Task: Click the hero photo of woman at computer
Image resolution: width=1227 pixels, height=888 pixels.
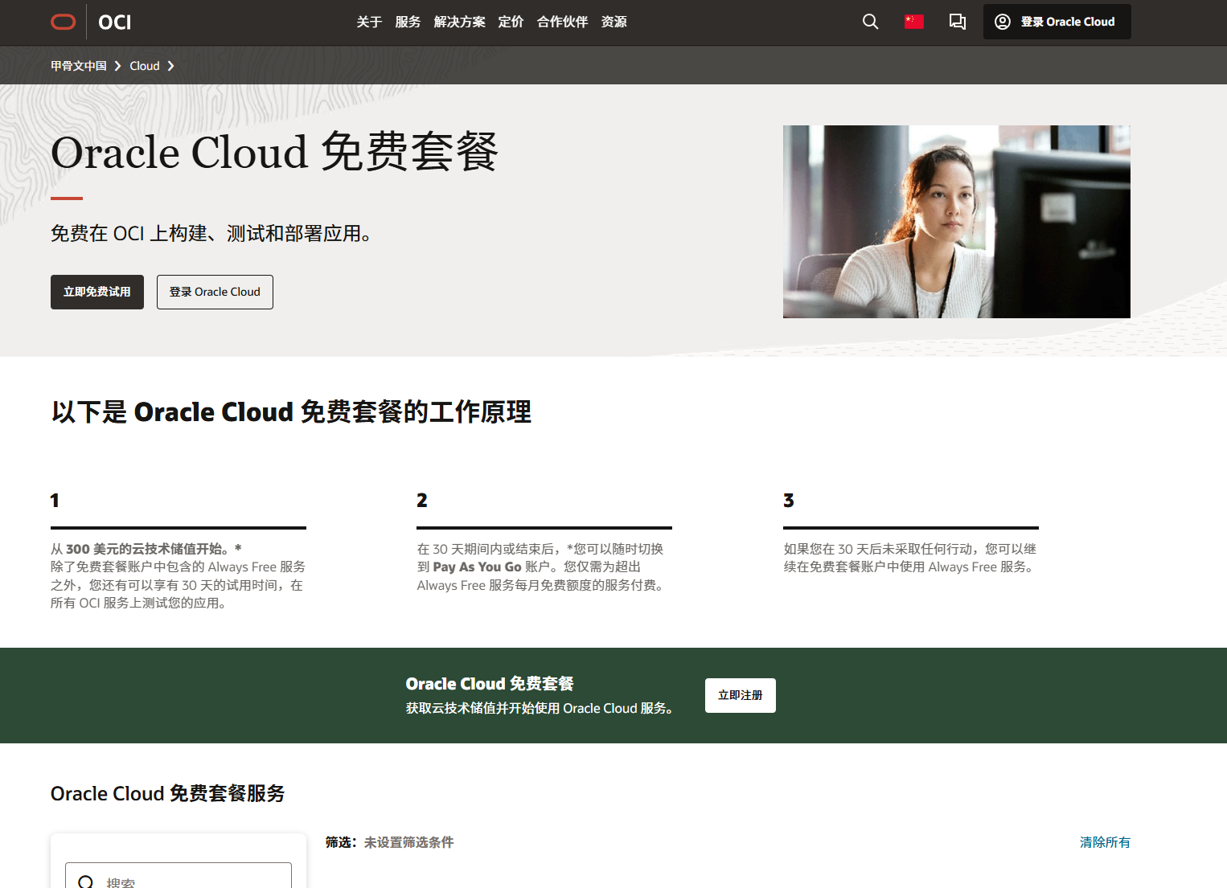Action: coord(957,222)
